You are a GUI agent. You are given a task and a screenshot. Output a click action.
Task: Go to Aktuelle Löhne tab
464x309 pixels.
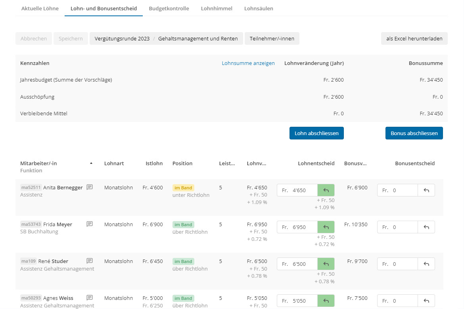tap(40, 8)
